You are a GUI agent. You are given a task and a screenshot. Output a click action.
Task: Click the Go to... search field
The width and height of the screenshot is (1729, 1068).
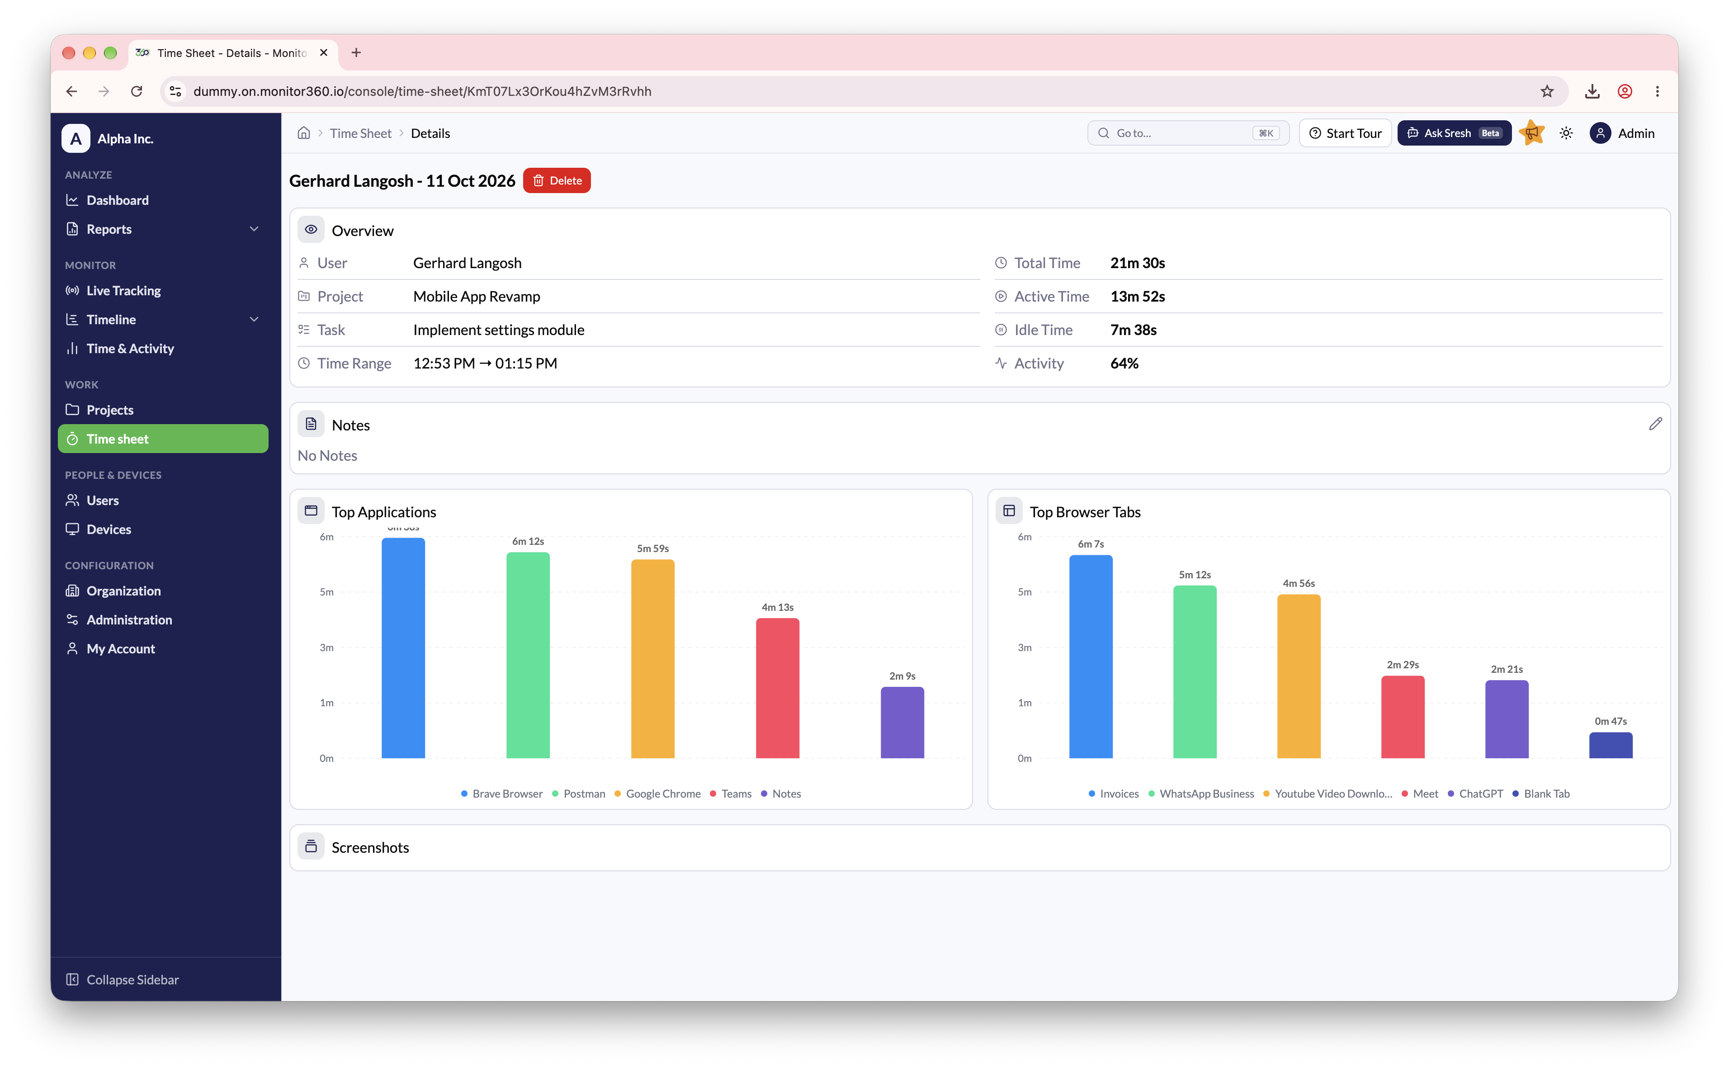pos(1188,133)
